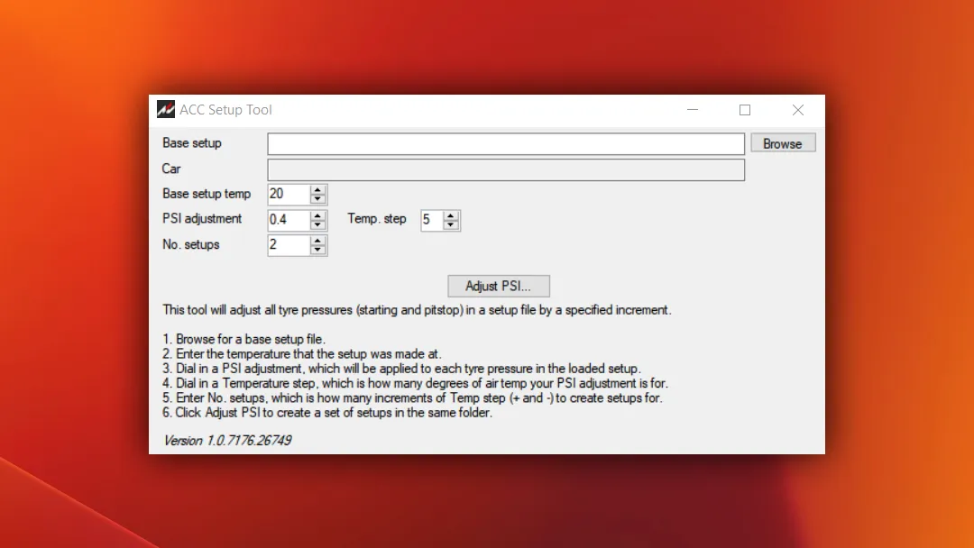Click inside the PSI adjustment value box
Screen dimensions: 974x548
pos(288,220)
